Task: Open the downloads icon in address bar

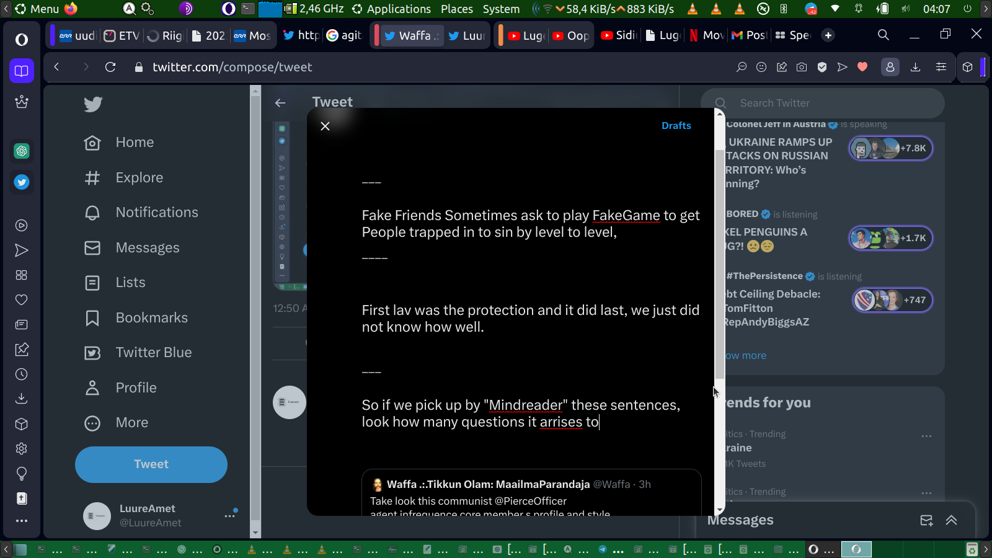Action: coord(915,67)
